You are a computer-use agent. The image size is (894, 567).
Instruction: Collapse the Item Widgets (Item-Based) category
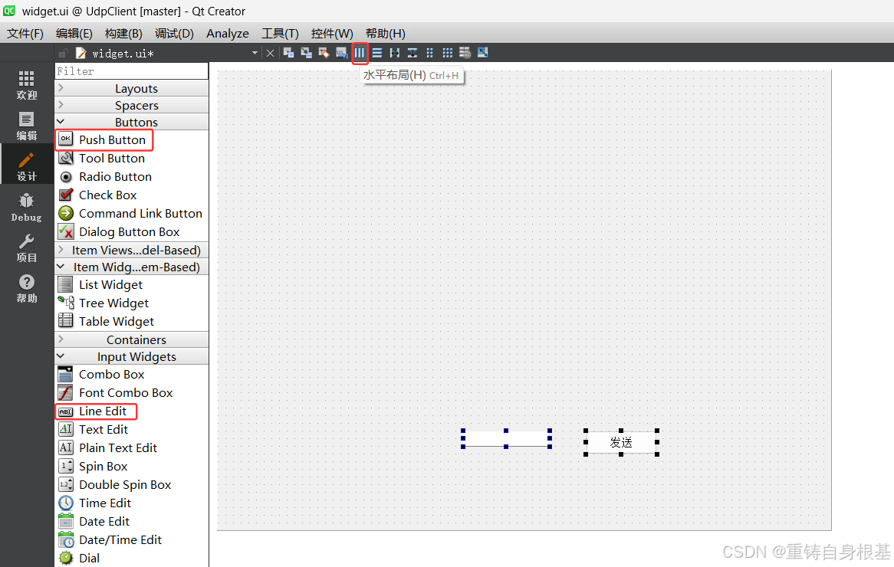(x=132, y=267)
